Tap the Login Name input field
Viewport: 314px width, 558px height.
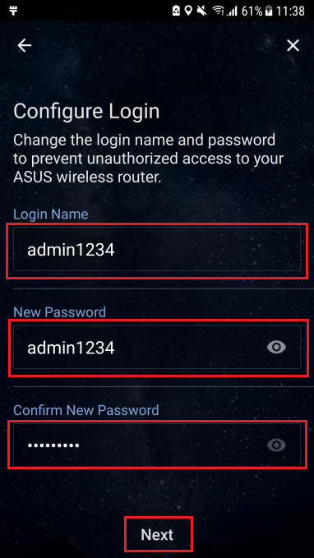157,250
